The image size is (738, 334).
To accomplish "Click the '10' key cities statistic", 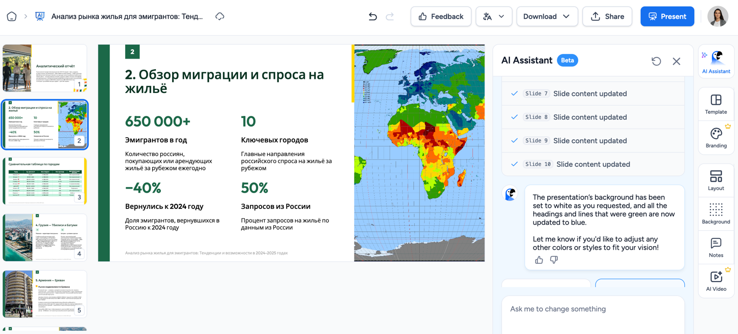I will [x=248, y=122].
